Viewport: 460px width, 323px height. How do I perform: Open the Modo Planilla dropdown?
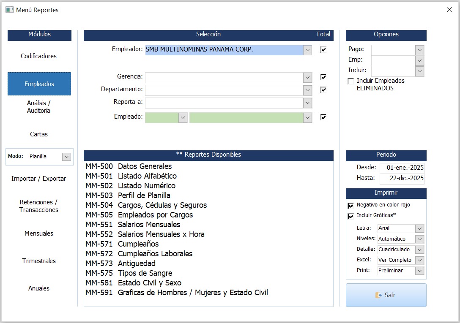click(x=66, y=157)
